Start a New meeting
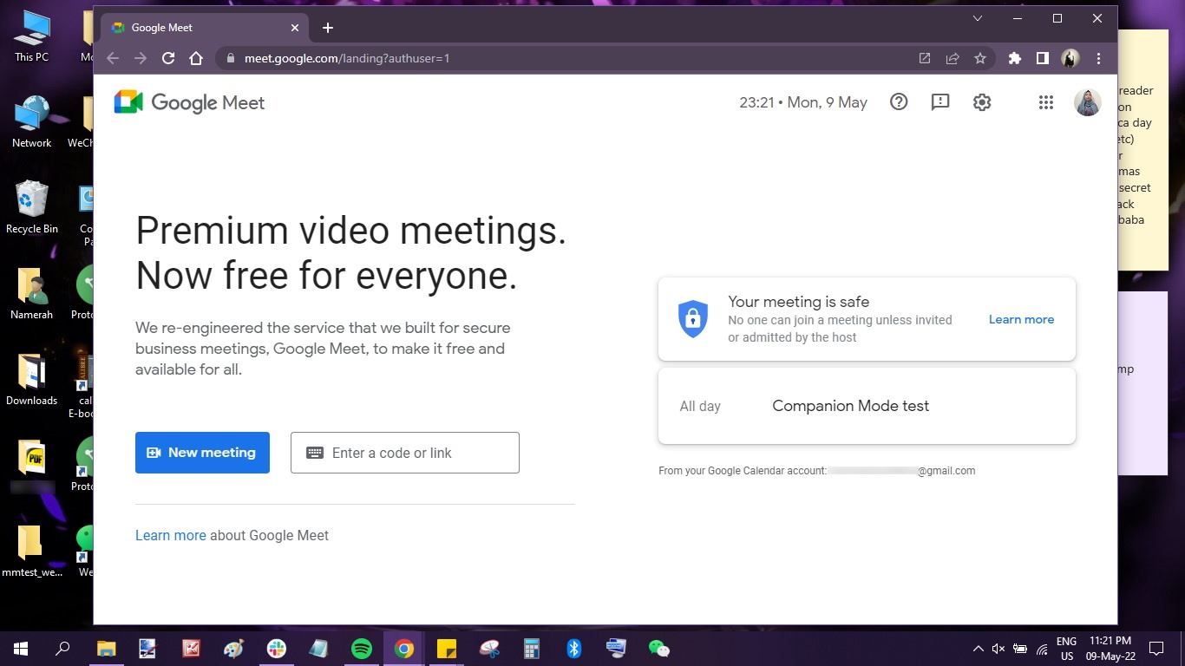The width and height of the screenshot is (1185, 666). [202, 453]
